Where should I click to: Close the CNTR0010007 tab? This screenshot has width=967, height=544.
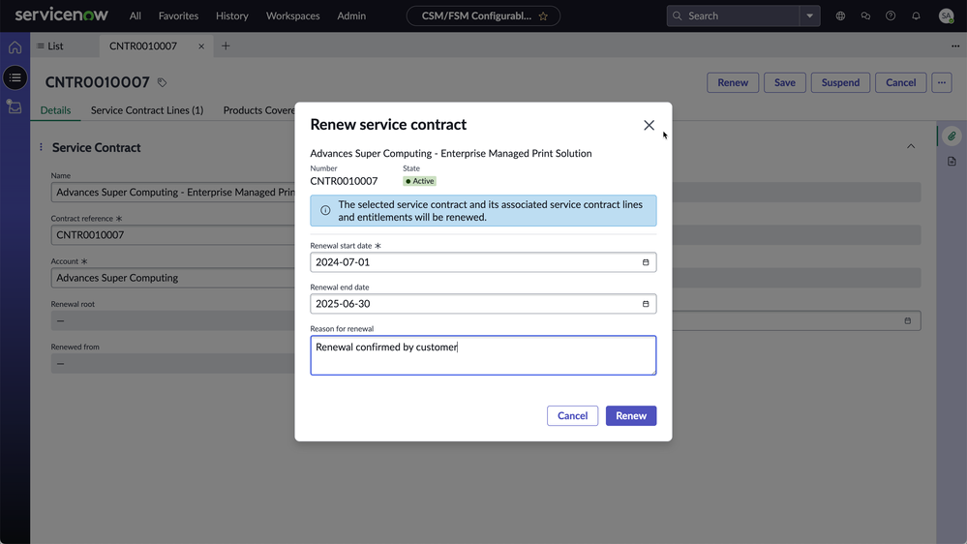(201, 46)
